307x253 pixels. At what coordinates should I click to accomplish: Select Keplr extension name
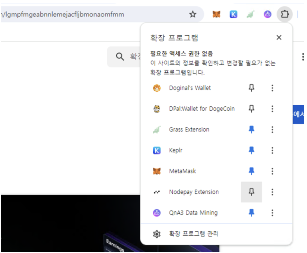pyautogui.click(x=176, y=150)
